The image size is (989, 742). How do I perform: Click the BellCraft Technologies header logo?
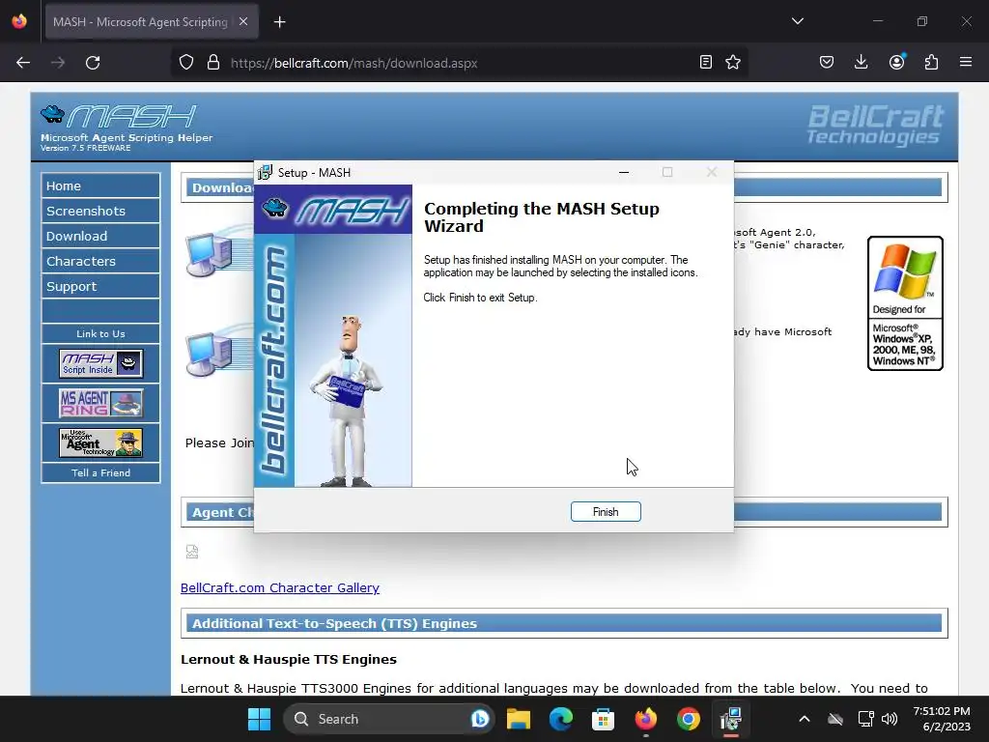pyautogui.click(x=875, y=125)
